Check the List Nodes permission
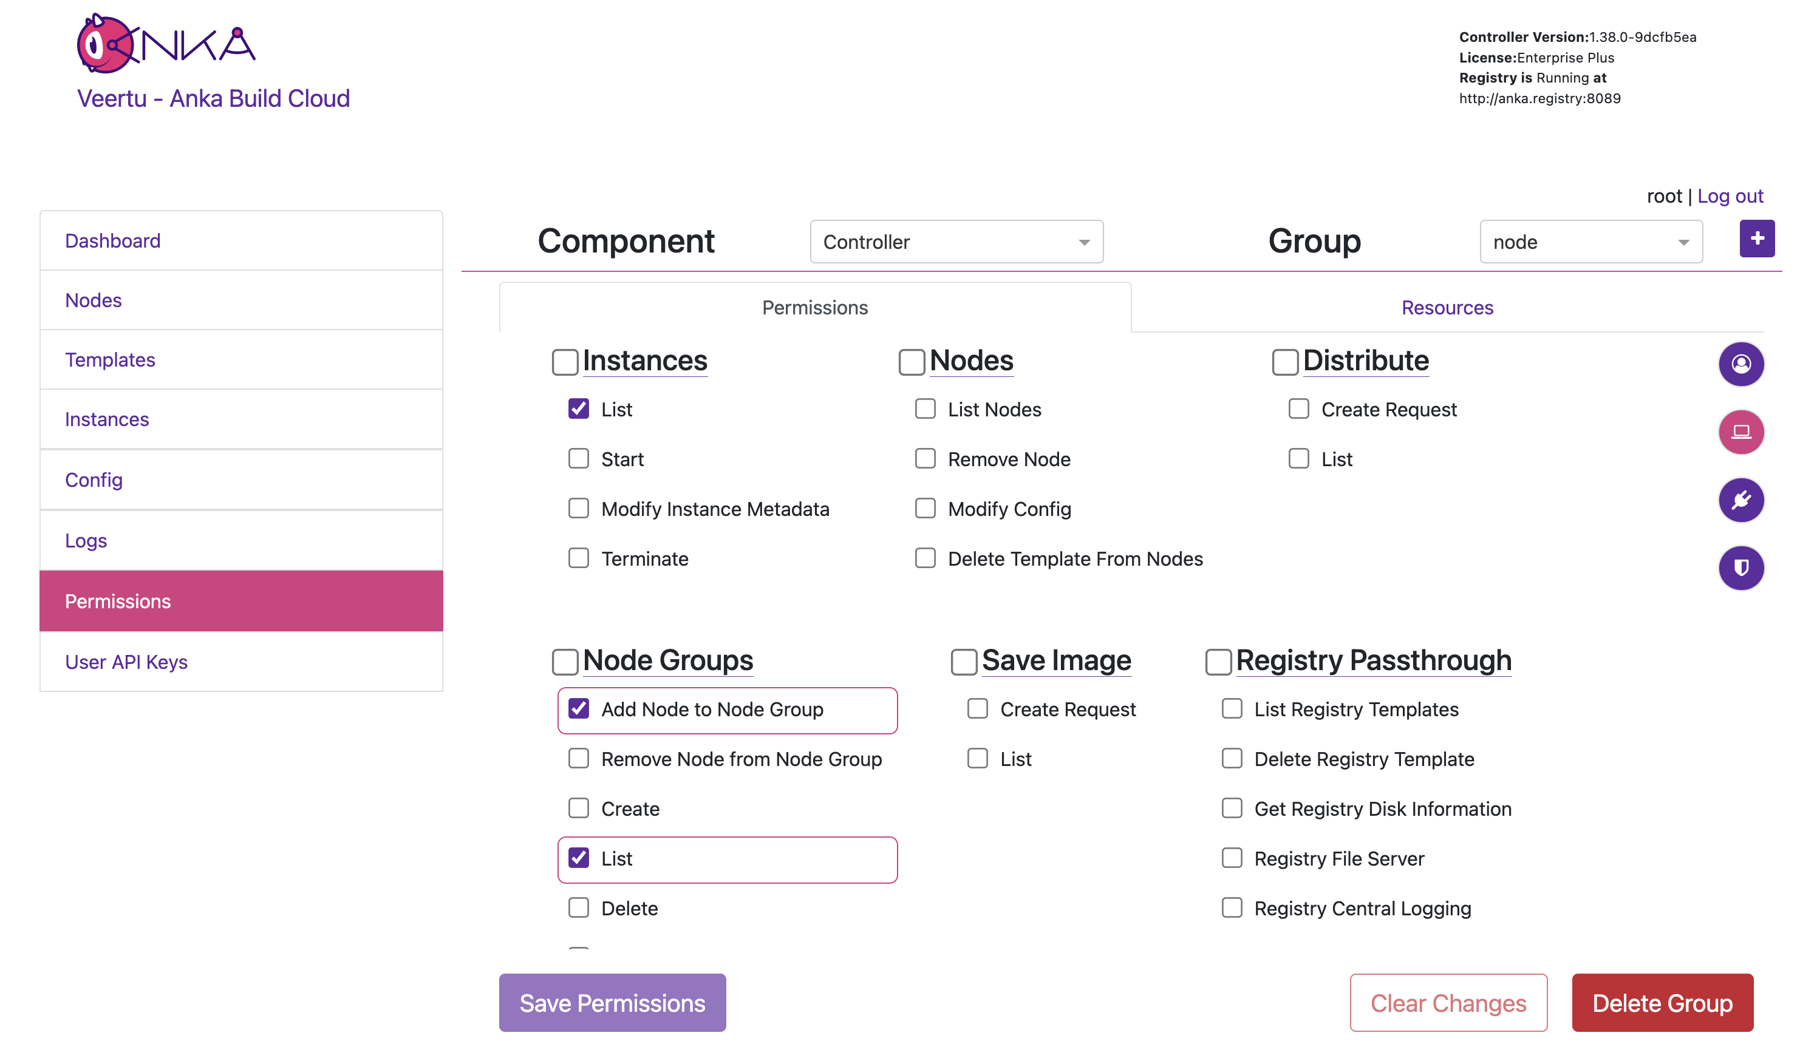This screenshot has width=1800, height=1061. pos(926,409)
